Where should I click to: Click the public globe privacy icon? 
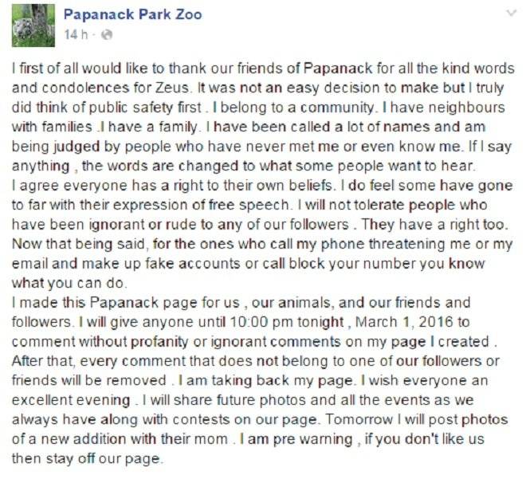(107, 34)
